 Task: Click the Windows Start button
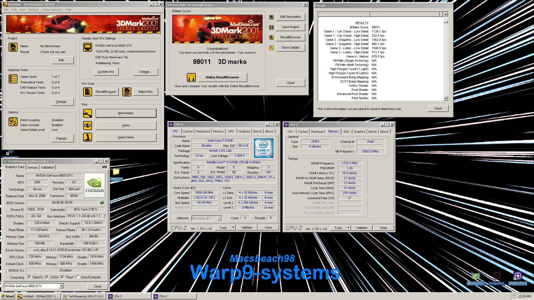[8, 296]
